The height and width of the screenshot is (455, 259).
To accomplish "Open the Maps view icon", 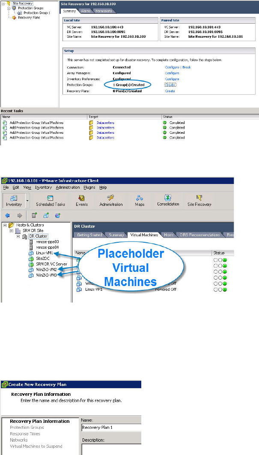I will pos(139,199).
